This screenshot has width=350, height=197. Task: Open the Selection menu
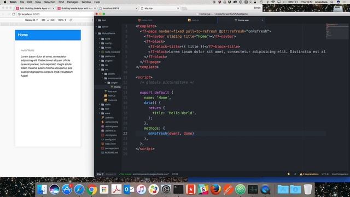pyautogui.click(x=50, y=2)
